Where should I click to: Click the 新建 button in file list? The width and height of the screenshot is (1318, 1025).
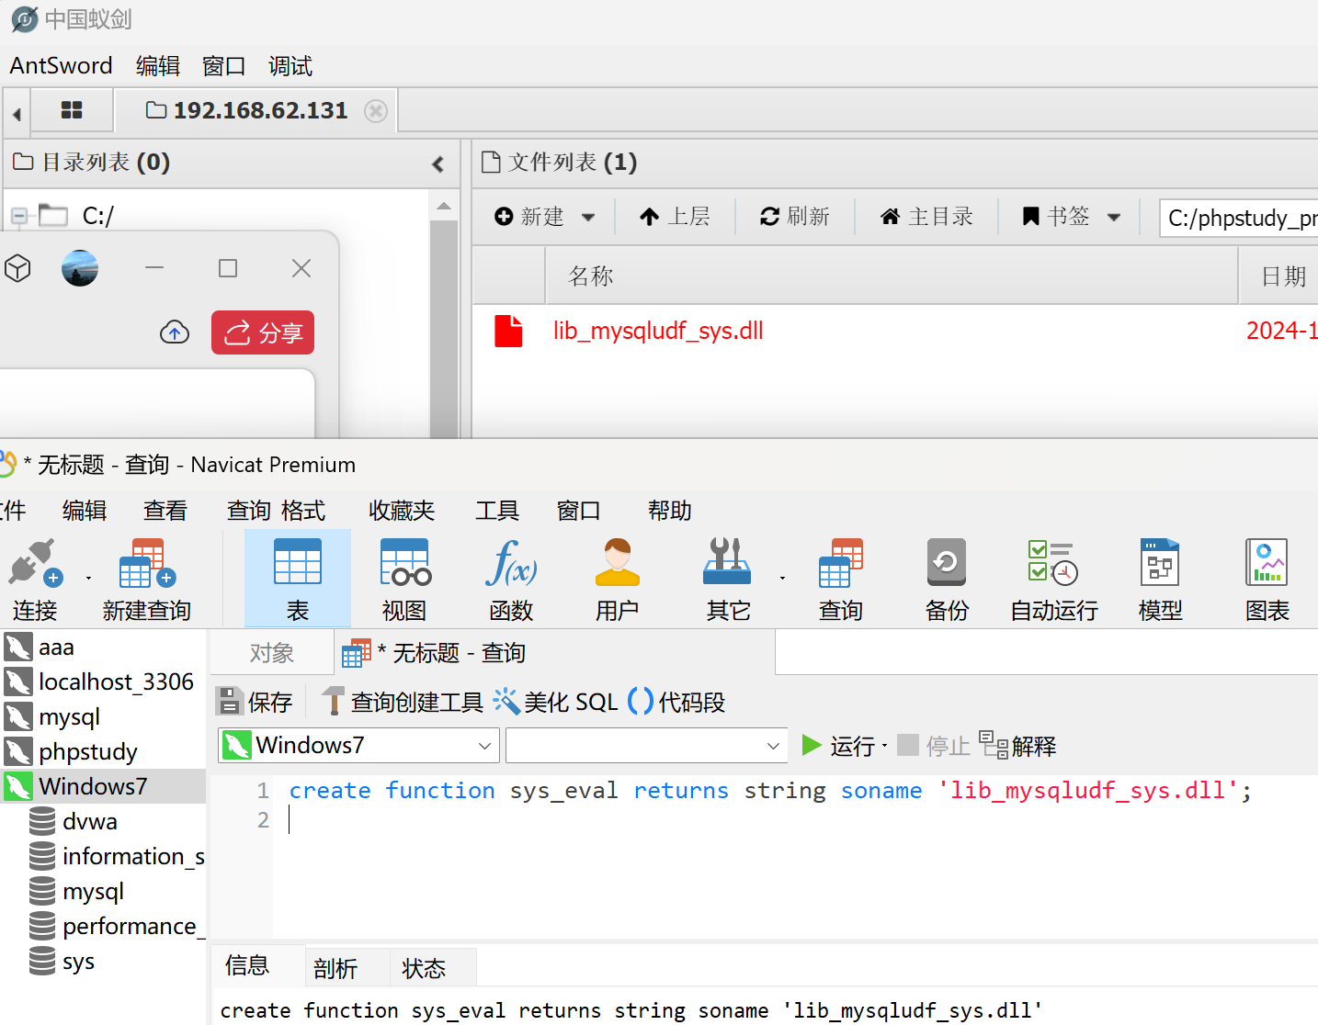[x=529, y=217]
